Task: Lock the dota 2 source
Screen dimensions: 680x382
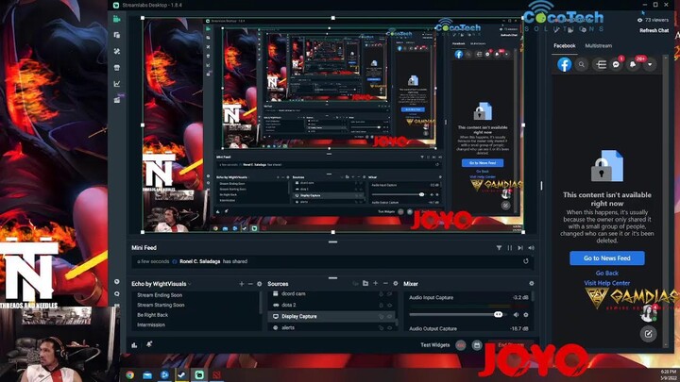Action: tap(382, 305)
